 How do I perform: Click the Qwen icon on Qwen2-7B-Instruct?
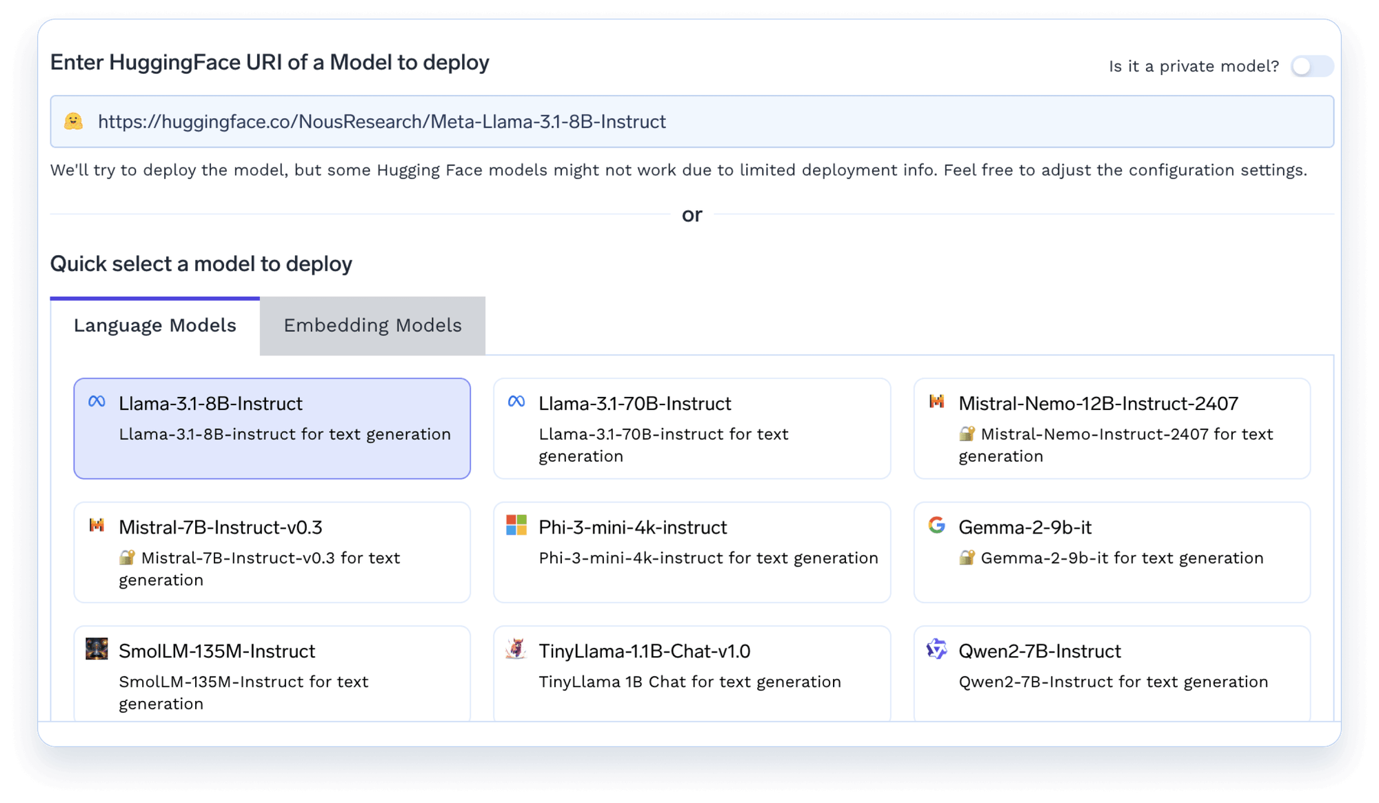936,648
